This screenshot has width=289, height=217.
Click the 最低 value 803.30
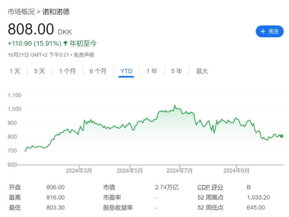point(55,208)
